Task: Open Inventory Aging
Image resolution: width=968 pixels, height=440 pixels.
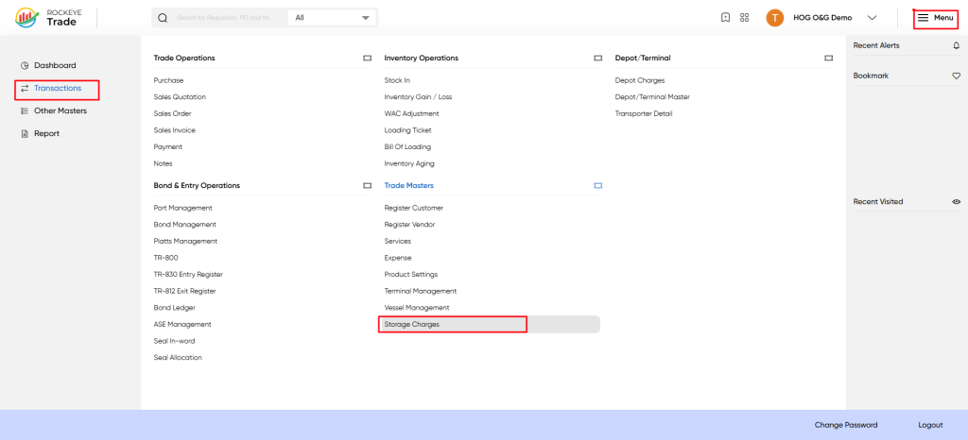Action: coord(409,163)
